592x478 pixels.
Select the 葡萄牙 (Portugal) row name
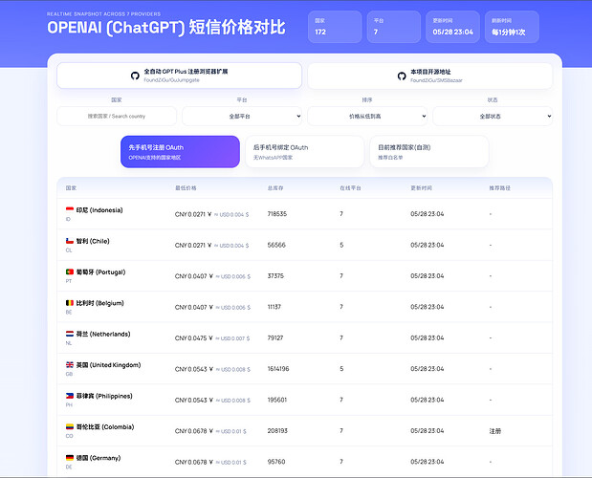(x=100, y=272)
